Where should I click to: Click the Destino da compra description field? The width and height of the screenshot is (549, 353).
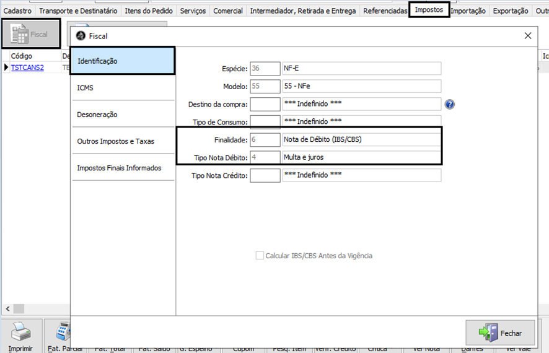point(362,104)
